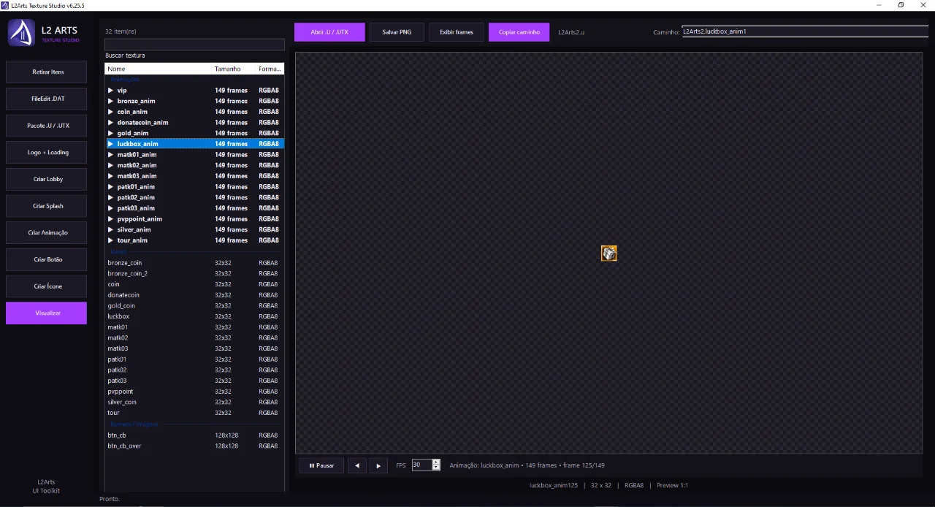Decrease FPS with the down stepper arrow

pyautogui.click(x=436, y=468)
